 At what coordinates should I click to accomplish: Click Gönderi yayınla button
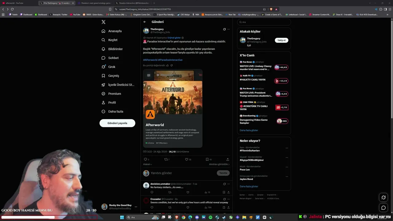[x=117, y=123]
